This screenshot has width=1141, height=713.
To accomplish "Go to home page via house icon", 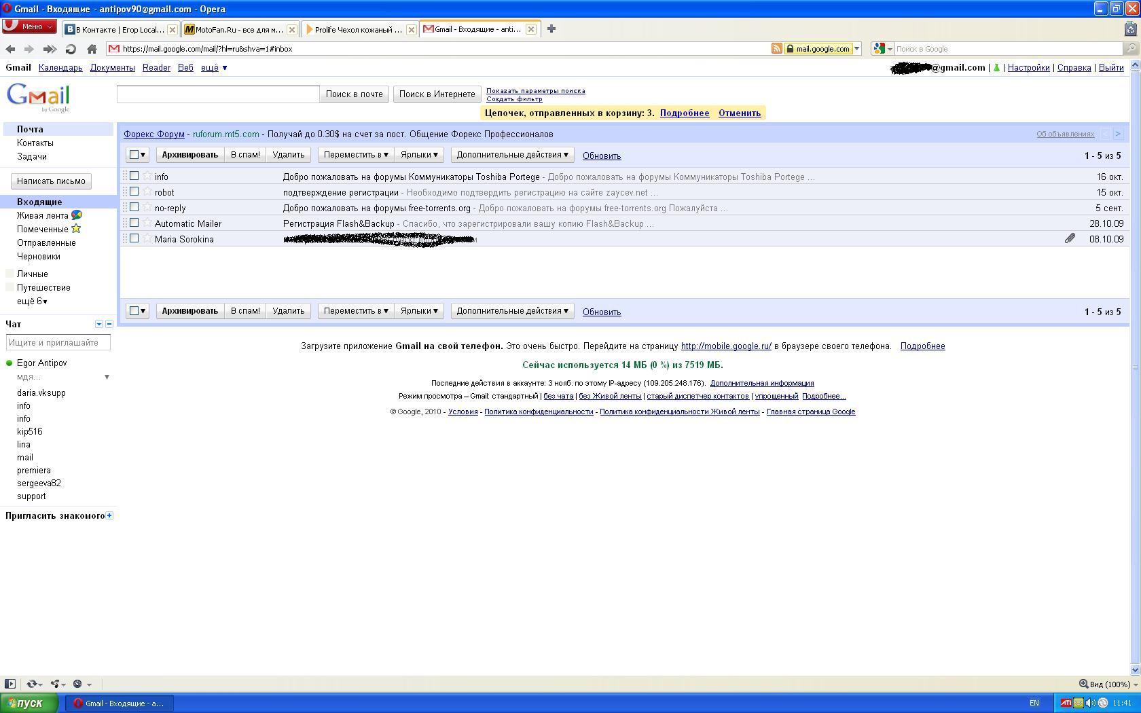I will point(92,49).
